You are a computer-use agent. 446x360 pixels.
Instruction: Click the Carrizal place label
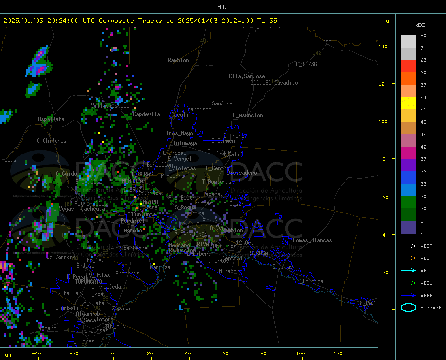click(162, 267)
